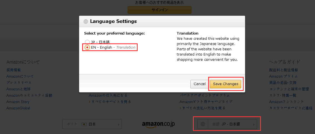315x134 pixels.
Task: Expand すべての支払い方法を見る link
Action: pos(204,108)
